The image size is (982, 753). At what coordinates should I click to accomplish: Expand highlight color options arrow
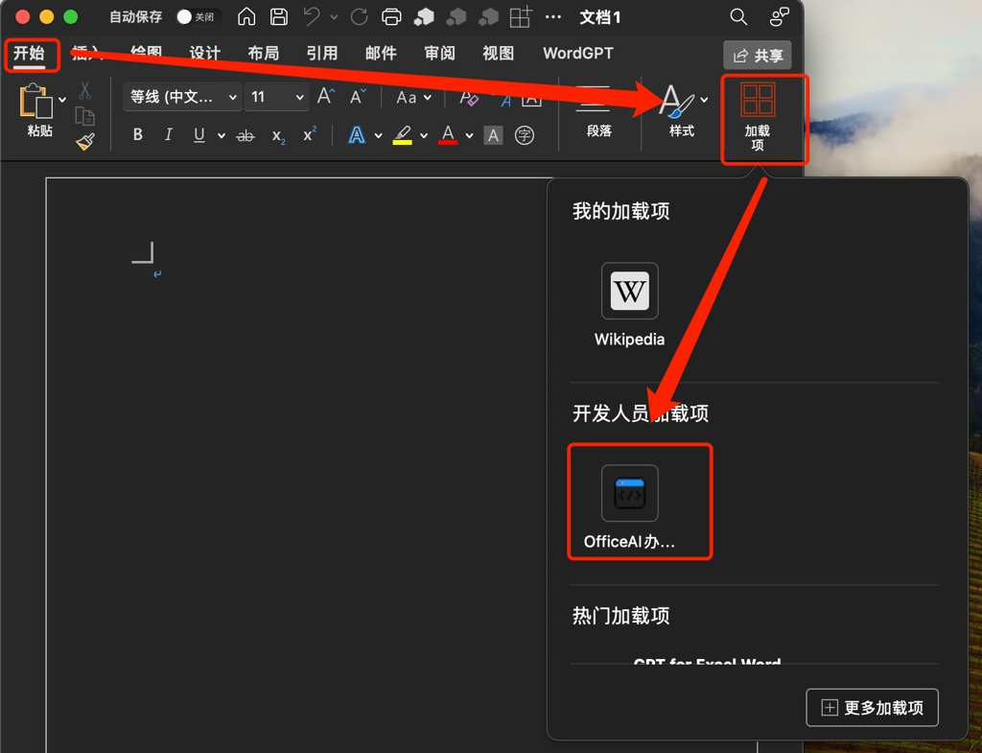pyautogui.click(x=424, y=135)
